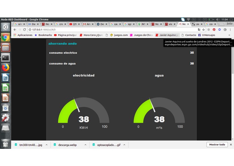The width and height of the screenshot is (234, 166).
Task: Click 'consumo de agua' label
Action: pos(62,64)
